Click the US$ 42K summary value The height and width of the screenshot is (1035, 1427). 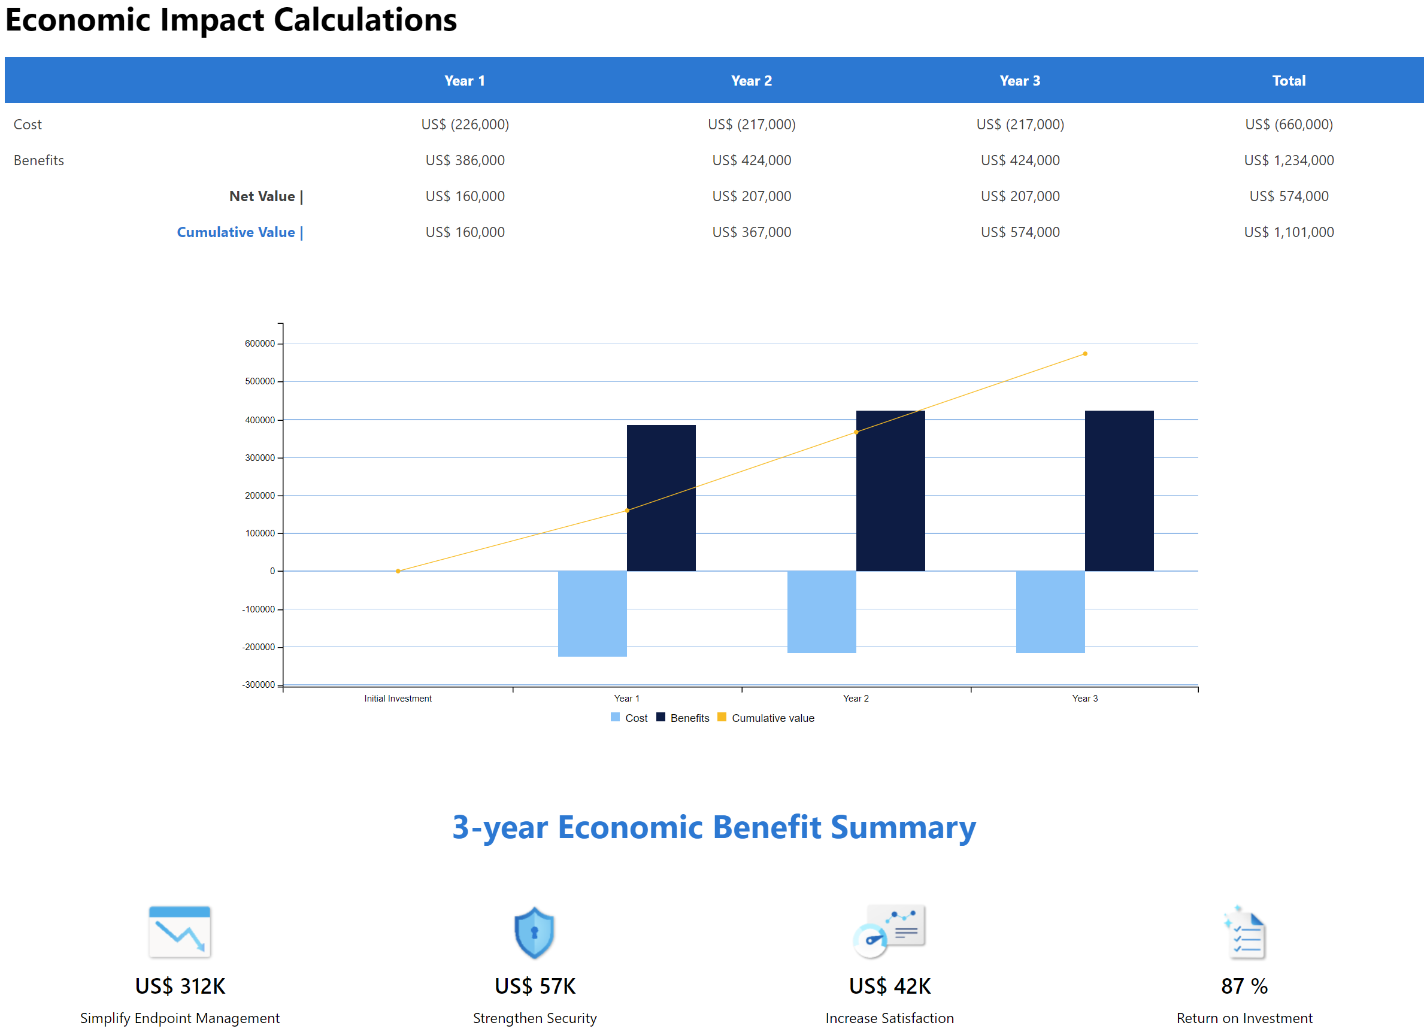pos(890,986)
